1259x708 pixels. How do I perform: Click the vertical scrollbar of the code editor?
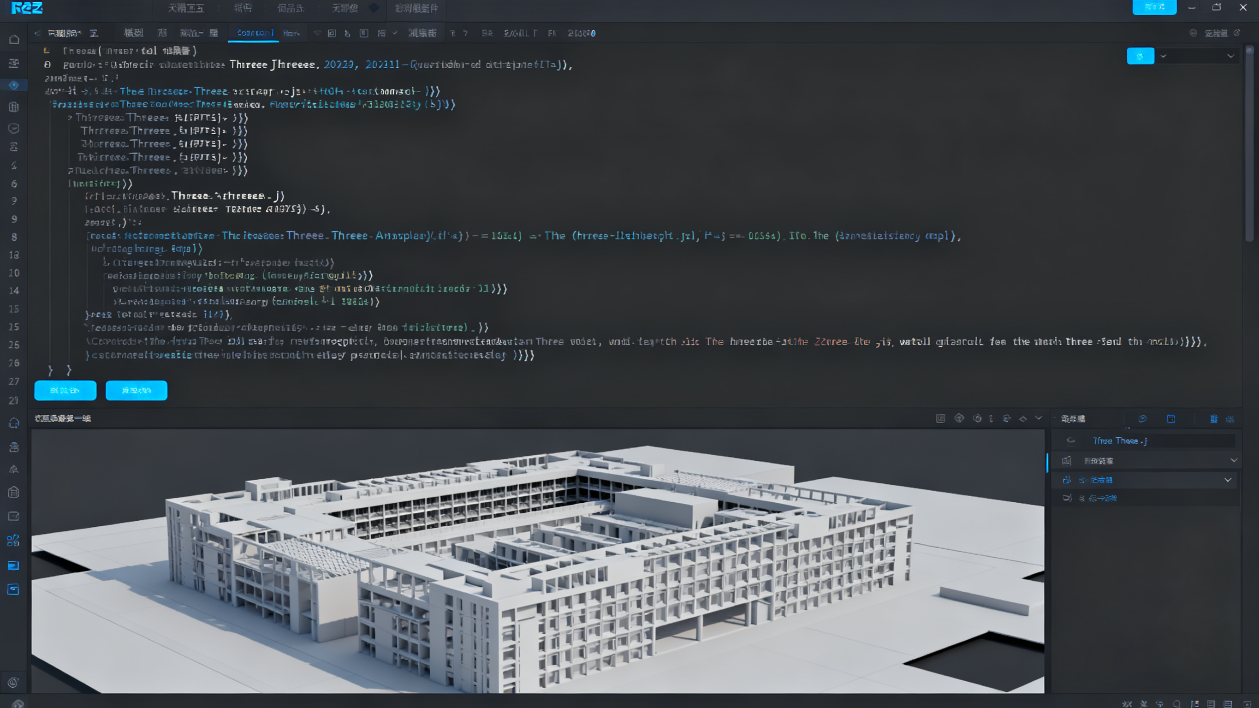(1249, 143)
